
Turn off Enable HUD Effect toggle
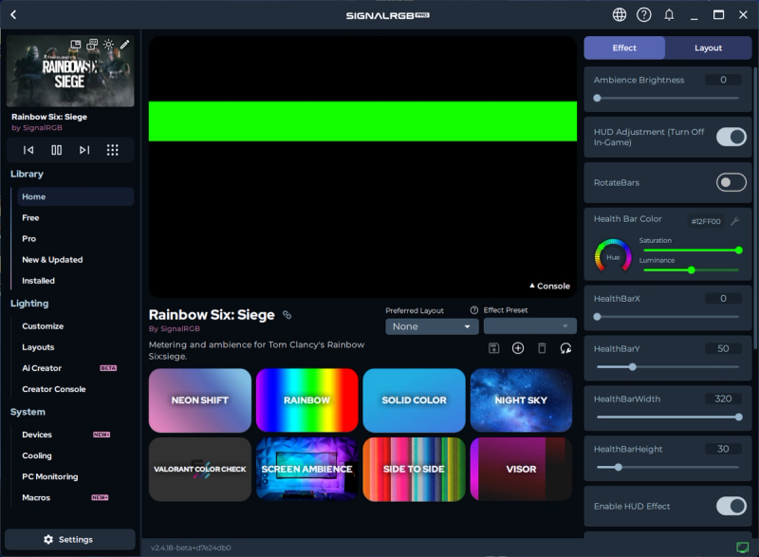point(731,506)
